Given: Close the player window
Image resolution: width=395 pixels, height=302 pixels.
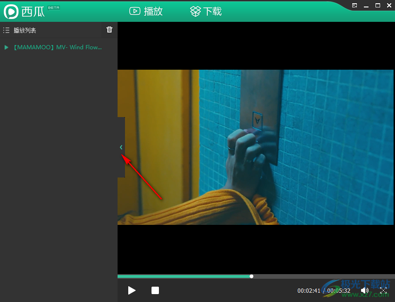Looking at the screenshot, I should [x=389, y=6].
